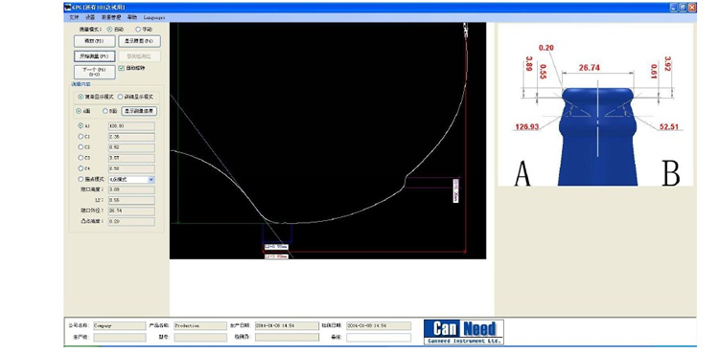The image size is (719, 353).
Task: Click the app icon in the title bar
Action: point(68,8)
